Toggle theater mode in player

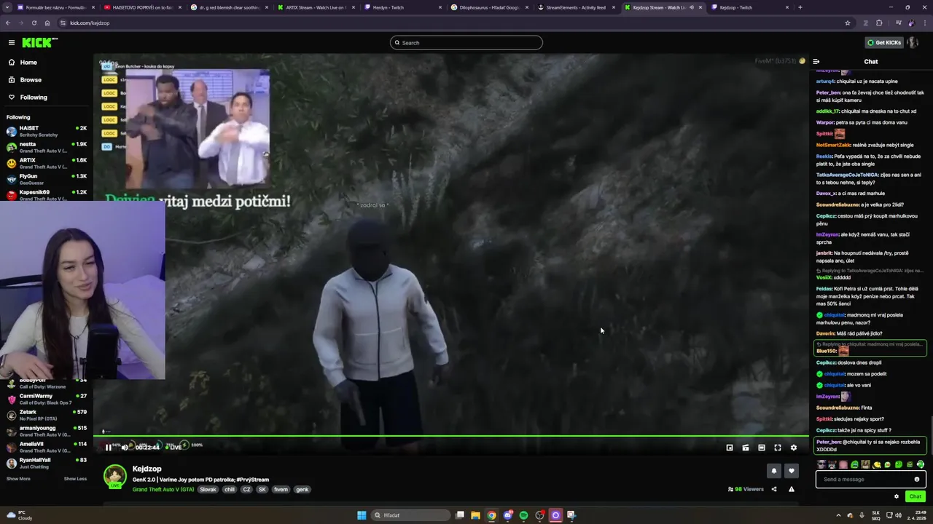tap(762, 448)
